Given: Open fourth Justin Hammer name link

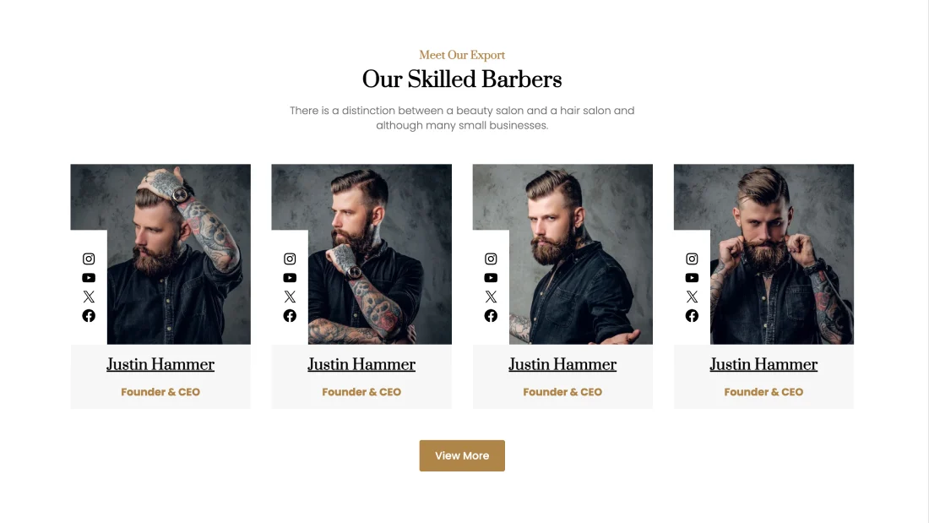Looking at the screenshot, I should point(763,364).
